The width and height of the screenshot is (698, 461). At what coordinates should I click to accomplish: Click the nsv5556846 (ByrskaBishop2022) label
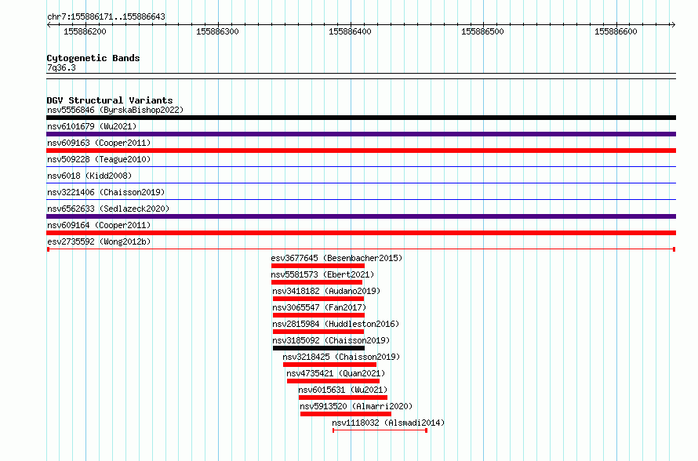pyautogui.click(x=115, y=110)
